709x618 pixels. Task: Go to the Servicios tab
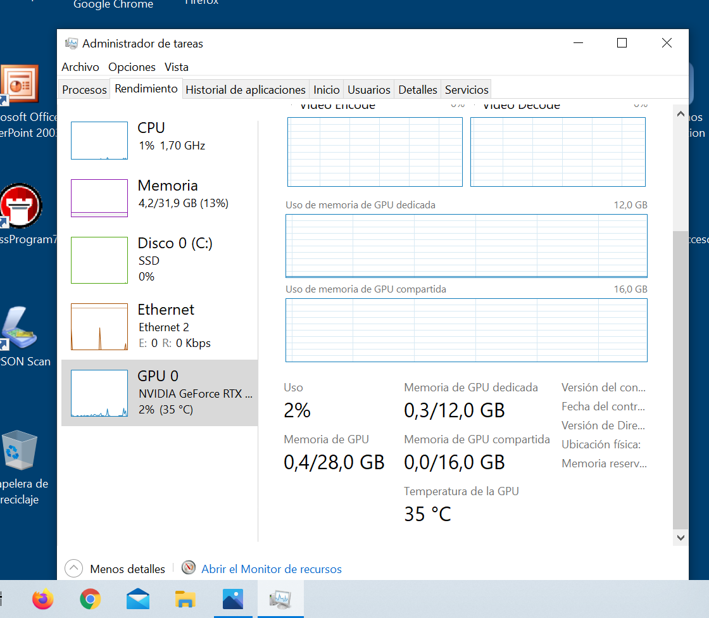(467, 90)
